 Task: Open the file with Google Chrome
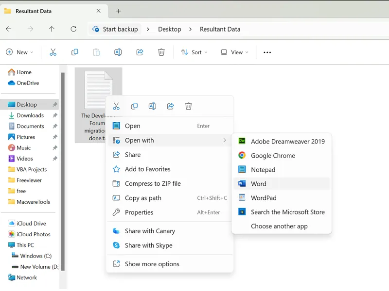[x=273, y=156]
